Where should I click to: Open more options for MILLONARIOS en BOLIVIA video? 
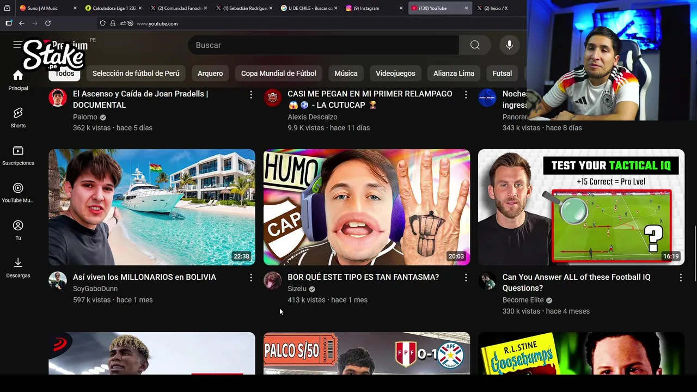click(x=251, y=278)
